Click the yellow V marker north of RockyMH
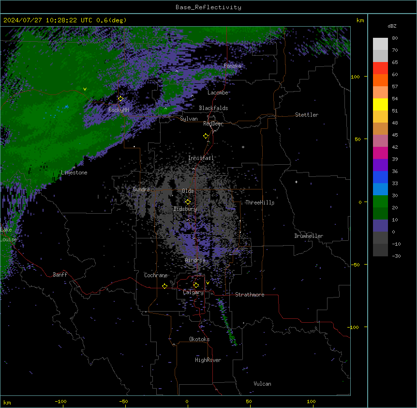The height and width of the screenshot is (408, 417). pyautogui.click(x=85, y=89)
